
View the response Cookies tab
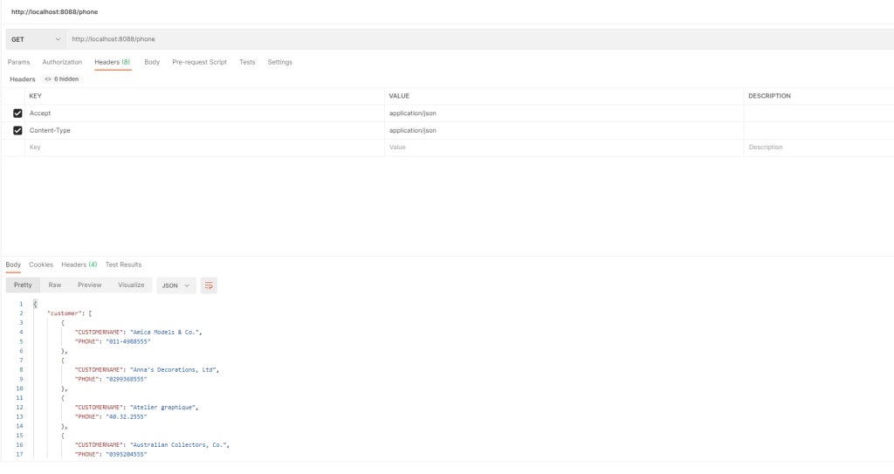(x=41, y=264)
